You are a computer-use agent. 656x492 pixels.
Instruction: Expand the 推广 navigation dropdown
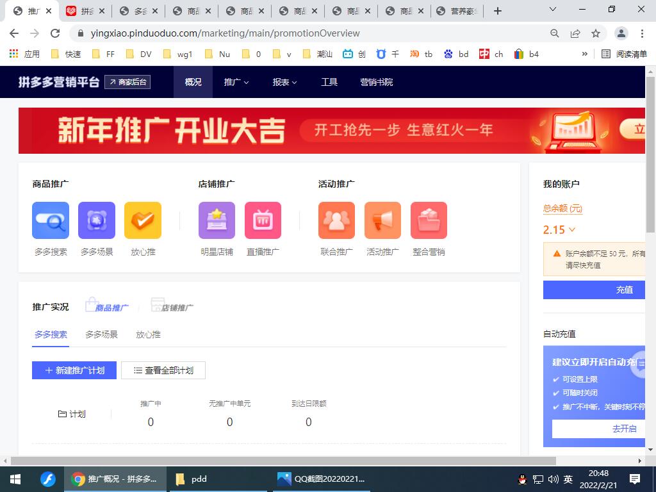click(236, 82)
